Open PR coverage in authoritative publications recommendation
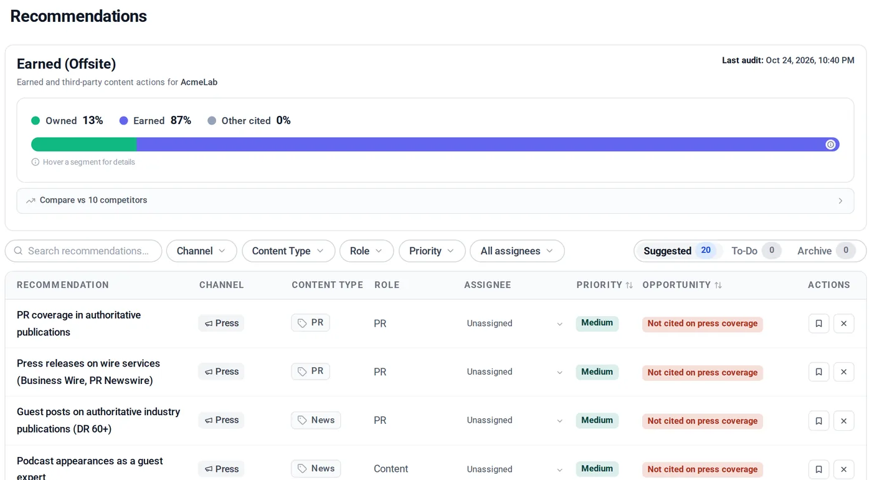This screenshot has width=872, height=480. (x=79, y=324)
